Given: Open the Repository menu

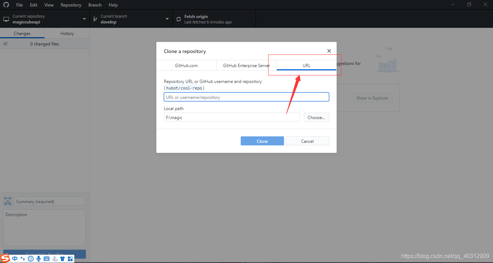Looking at the screenshot, I should click(71, 5).
